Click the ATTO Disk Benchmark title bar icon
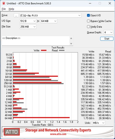The image size is (115, 139). tap(4, 3)
